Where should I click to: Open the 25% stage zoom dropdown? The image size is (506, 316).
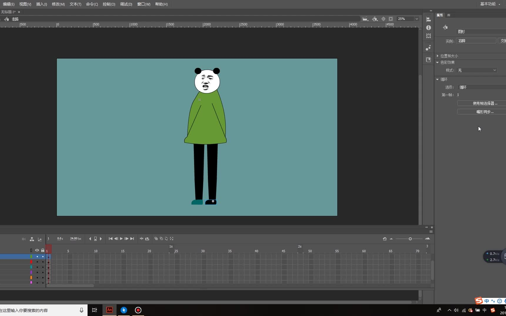(x=416, y=19)
